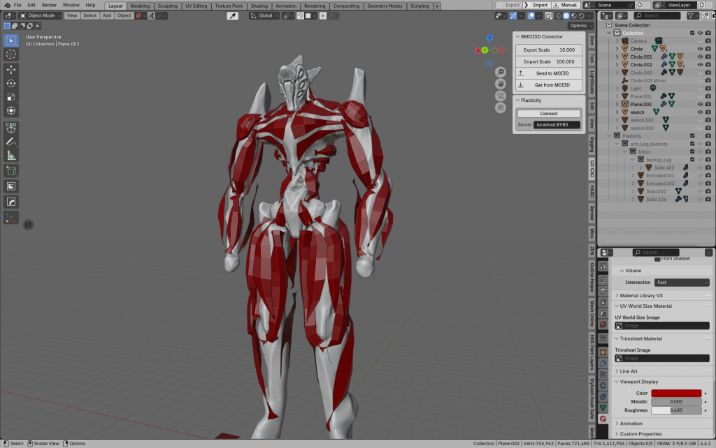Click the Plasticity Connect button
The image size is (716, 448).
549,114
